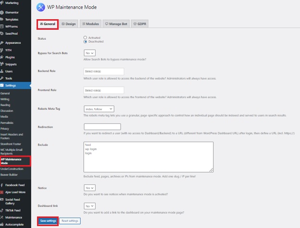Click the WP Maintenance Mode logo icon
This screenshot has height=228, width=300.
coord(40,7)
